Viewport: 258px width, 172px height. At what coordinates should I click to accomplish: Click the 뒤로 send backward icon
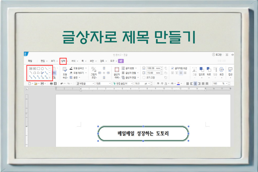[x=209, y=70]
